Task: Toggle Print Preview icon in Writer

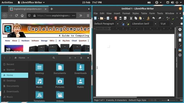Action: (x=125, y=18)
